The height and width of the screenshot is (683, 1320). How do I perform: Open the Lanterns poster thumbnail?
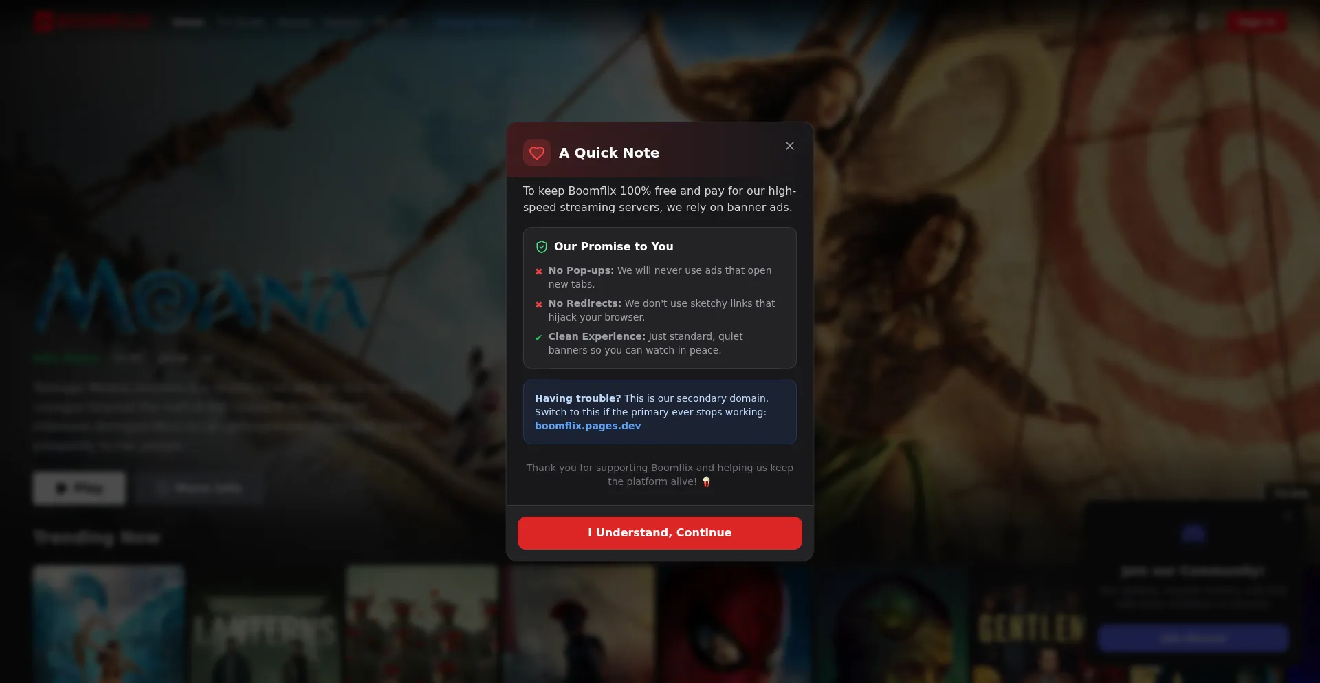tap(265, 624)
